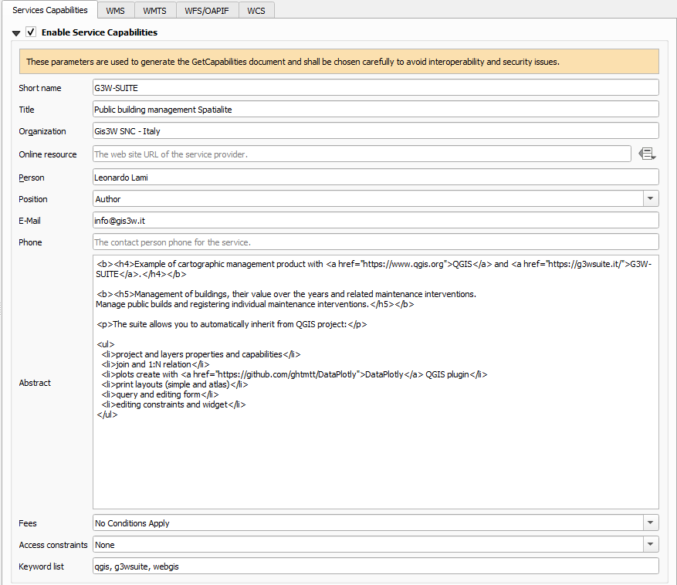
Task: Click the E-Mail label
Action: click(x=29, y=221)
